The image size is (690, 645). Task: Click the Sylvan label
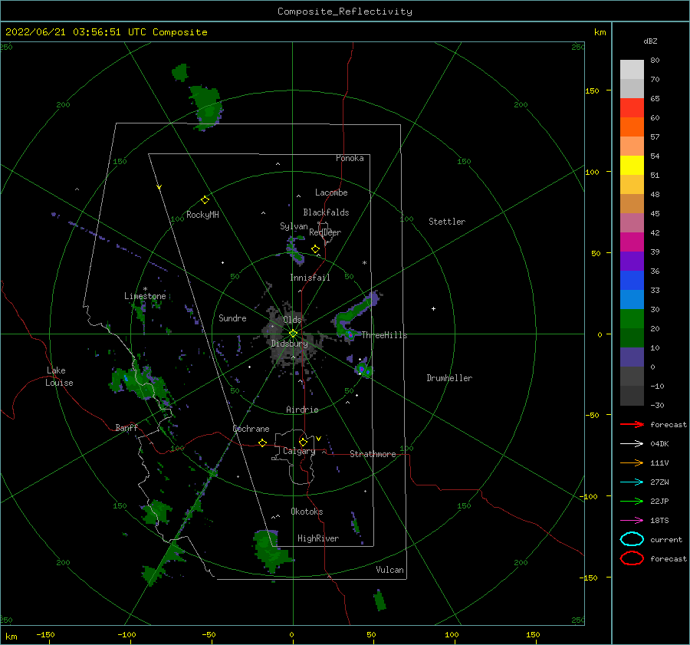tap(294, 226)
